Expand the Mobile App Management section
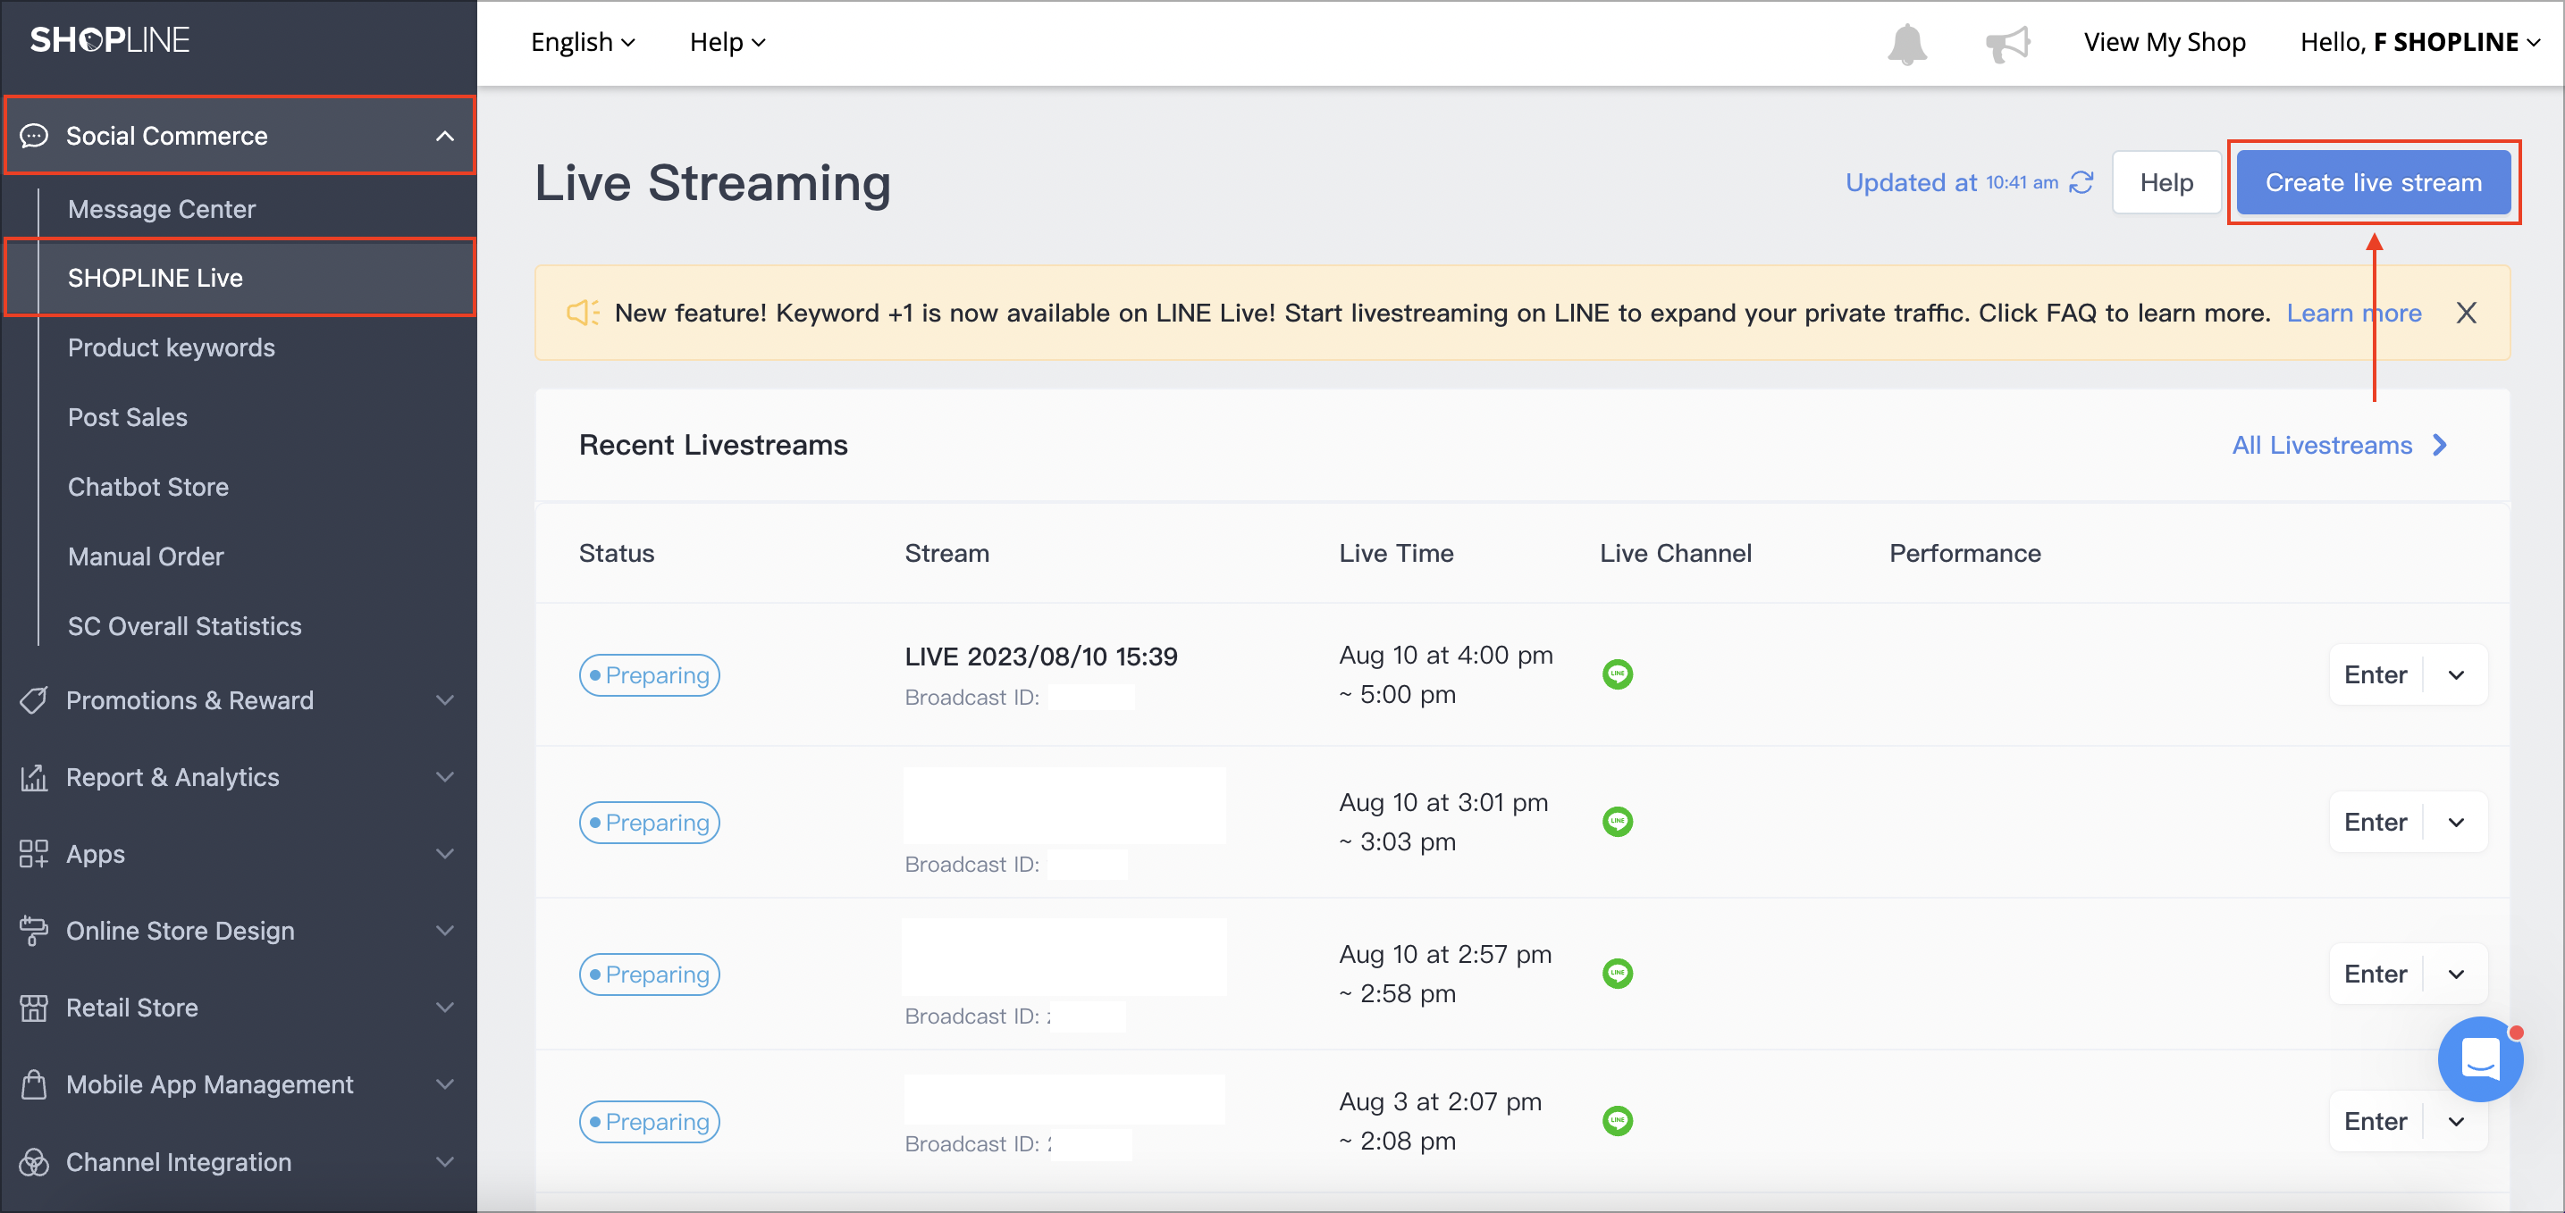Viewport: 2565px width, 1213px height. pos(445,1083)
